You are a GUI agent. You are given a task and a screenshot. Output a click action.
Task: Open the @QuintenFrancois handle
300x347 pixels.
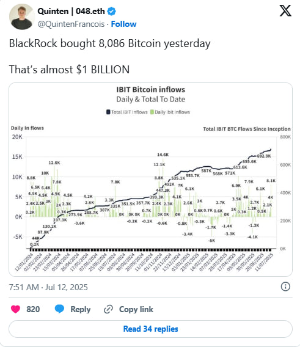pos(71,24)
